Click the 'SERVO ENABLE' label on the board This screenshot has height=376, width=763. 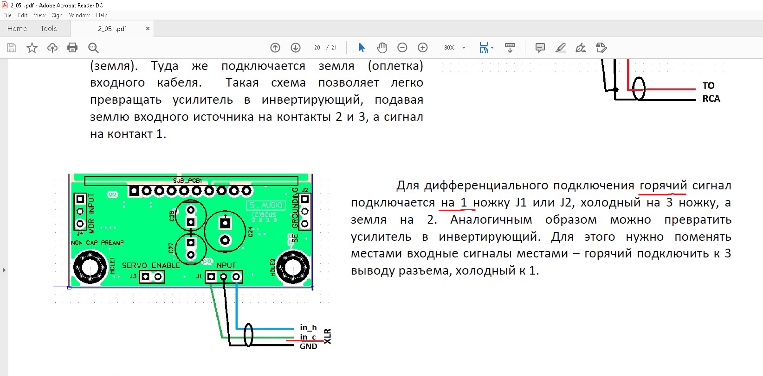151,266
